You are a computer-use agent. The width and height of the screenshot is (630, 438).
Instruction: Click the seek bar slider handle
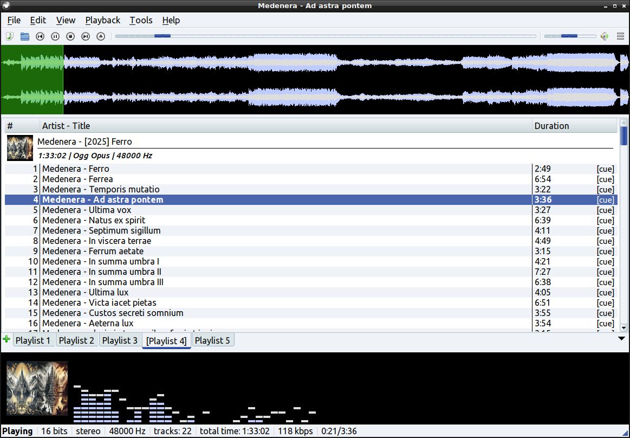163,36
